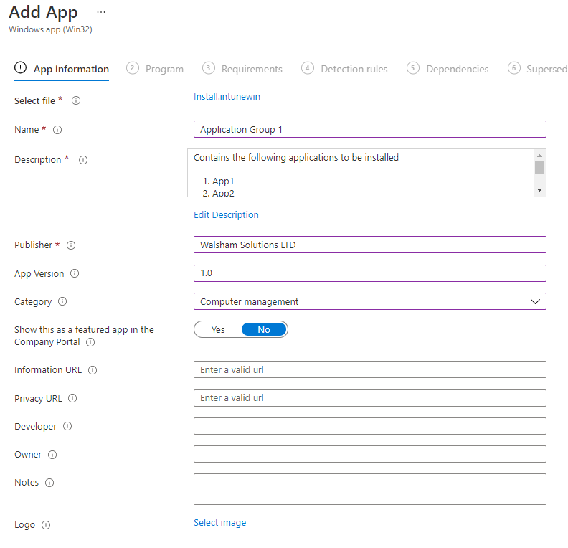Click the Information URL input field

pyautogui.click(x=370, y=369)
